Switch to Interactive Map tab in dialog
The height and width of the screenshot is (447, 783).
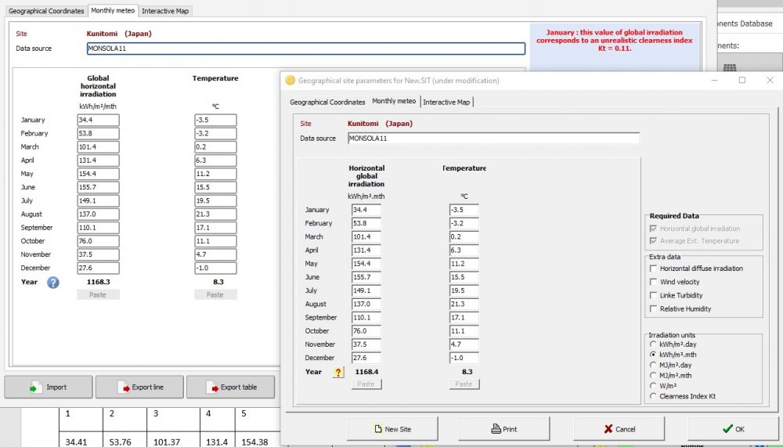pyautogui.click(x=447, y=102)
